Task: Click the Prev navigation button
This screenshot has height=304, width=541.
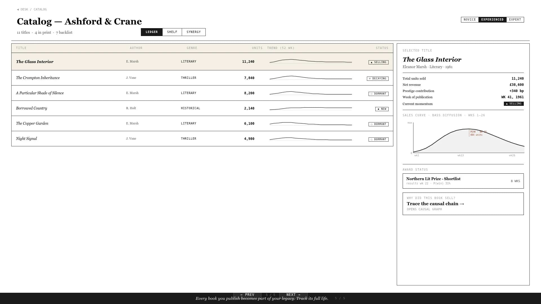Action: point(247,295)
